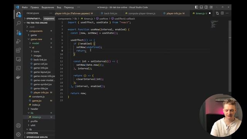Image resolution: width=247 pixels, height=139 pixels.
Task: Toggle bottom panel layout icon
Action: point(201,7)
